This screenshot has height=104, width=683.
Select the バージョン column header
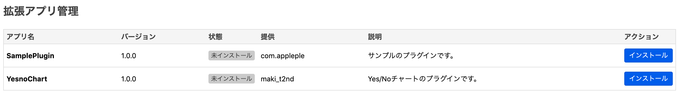(x=138, y=37)
